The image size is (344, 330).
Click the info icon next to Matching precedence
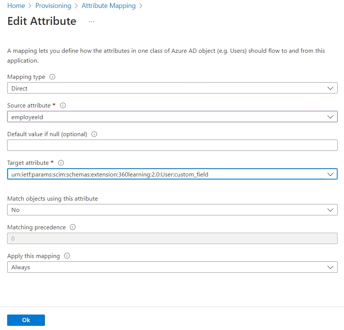(73, 227)
